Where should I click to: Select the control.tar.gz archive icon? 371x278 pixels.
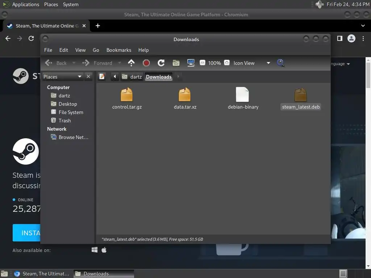click(x=126, y=94)
